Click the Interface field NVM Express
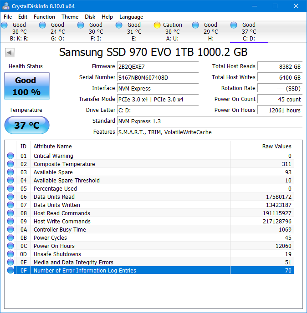The width and height of the screenshot is (307, 313). tap(158, 88)
